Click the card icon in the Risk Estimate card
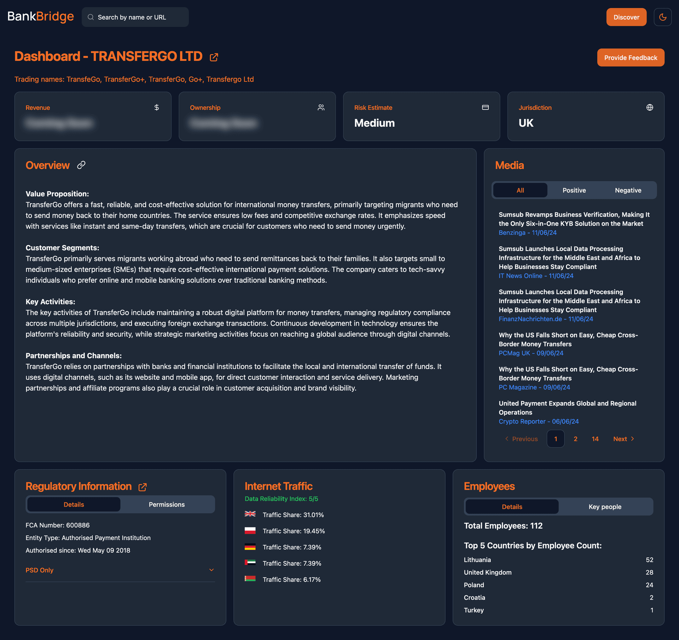The width and height of the screenshot is (679, 640). click(x=485, y=107)
